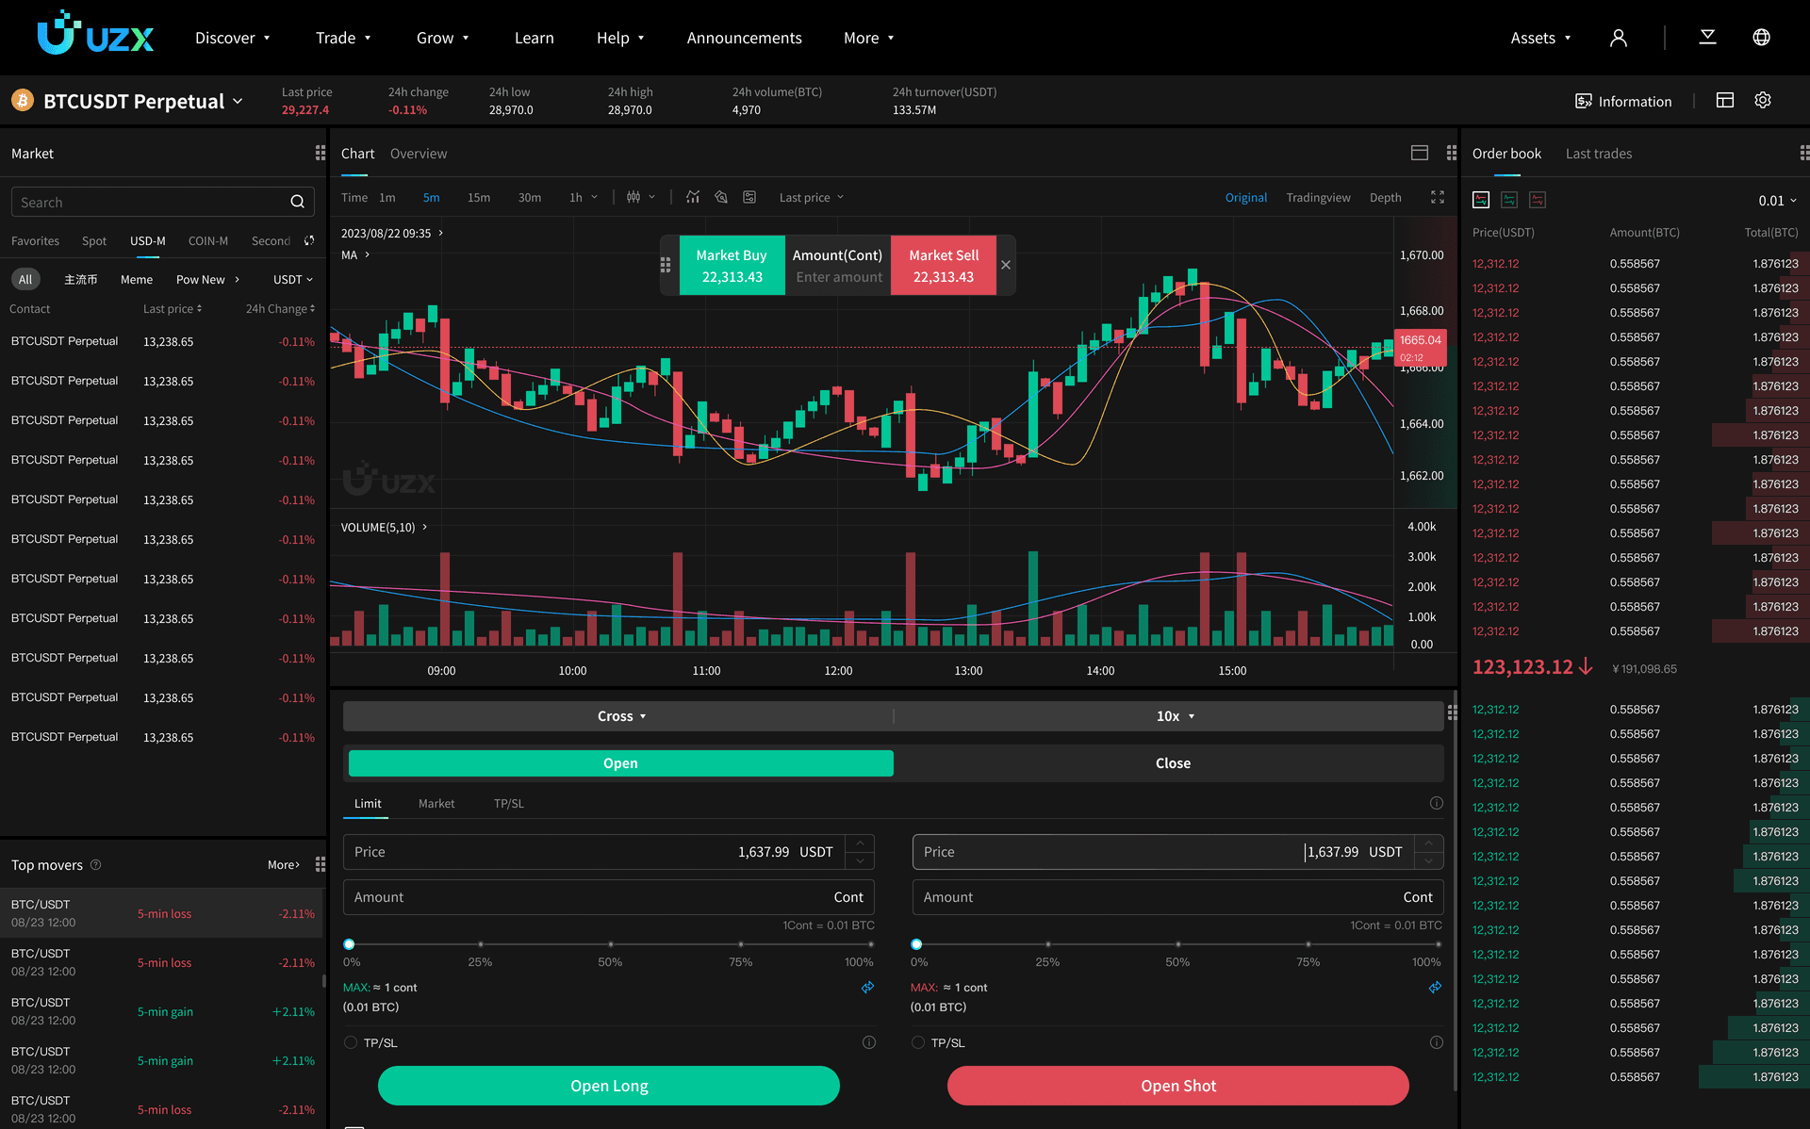Show buy-only order book view

1509,200
